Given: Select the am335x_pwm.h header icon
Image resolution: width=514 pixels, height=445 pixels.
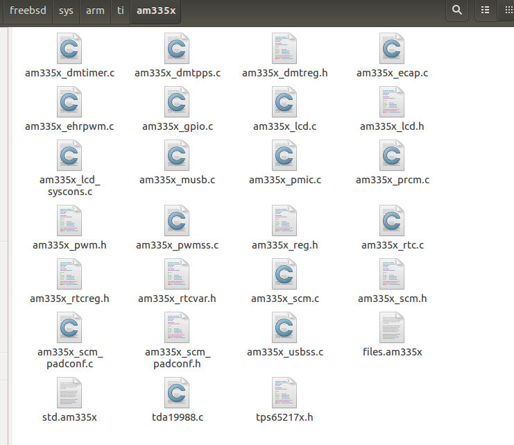Looking at the screenshot, I should coord(69,221).
